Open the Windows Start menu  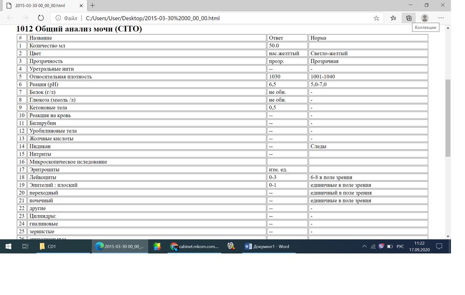pyautogui.click(x=8, y=246)
